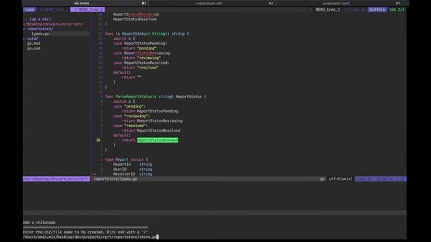Click the ReportID field name
The height and width of the screenshot is (242, 431).
click(122, 164)
